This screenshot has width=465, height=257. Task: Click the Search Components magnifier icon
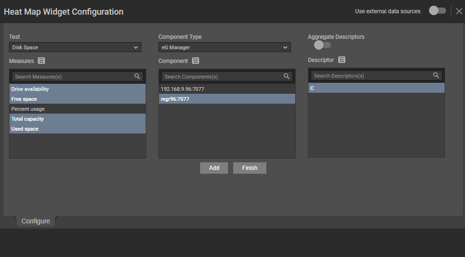[287, 76]
